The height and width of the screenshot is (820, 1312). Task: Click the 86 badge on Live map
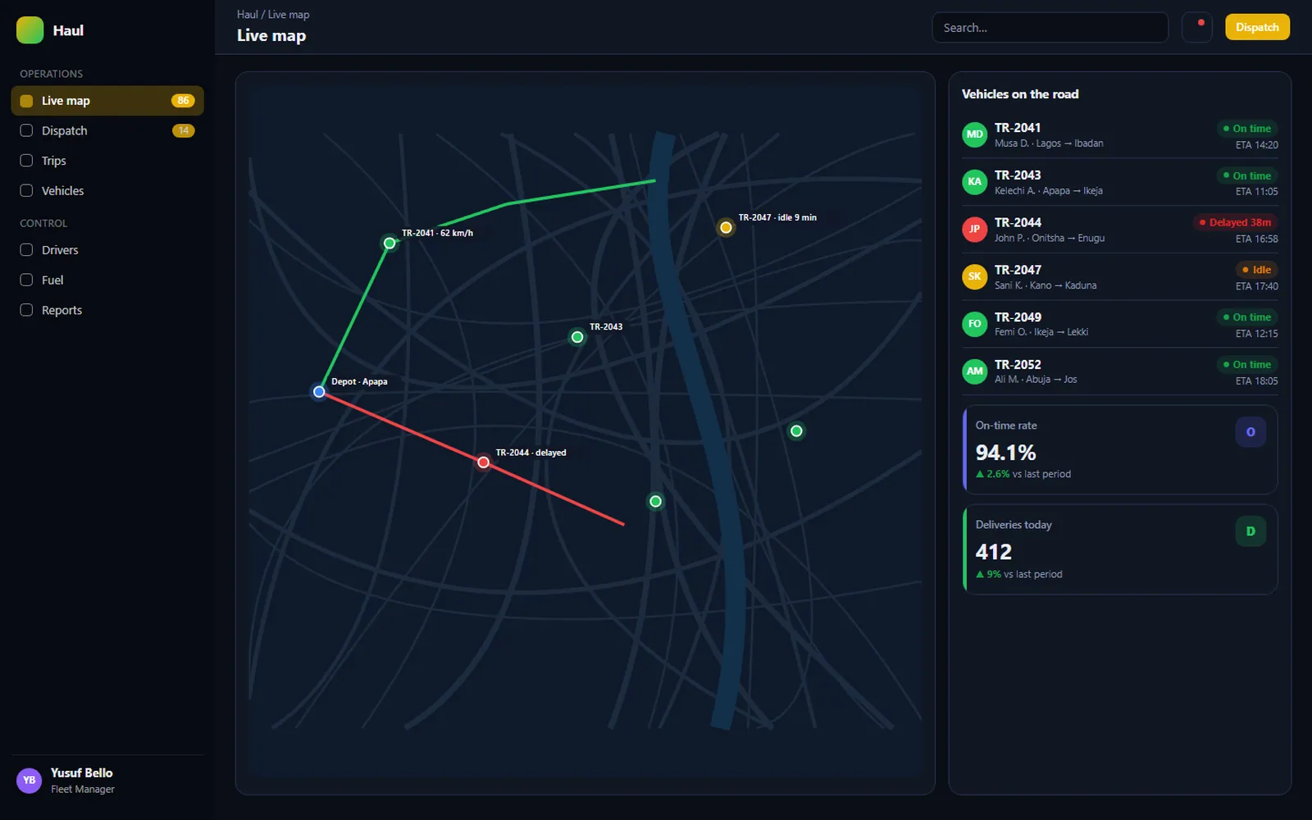[x=183, y=101]
